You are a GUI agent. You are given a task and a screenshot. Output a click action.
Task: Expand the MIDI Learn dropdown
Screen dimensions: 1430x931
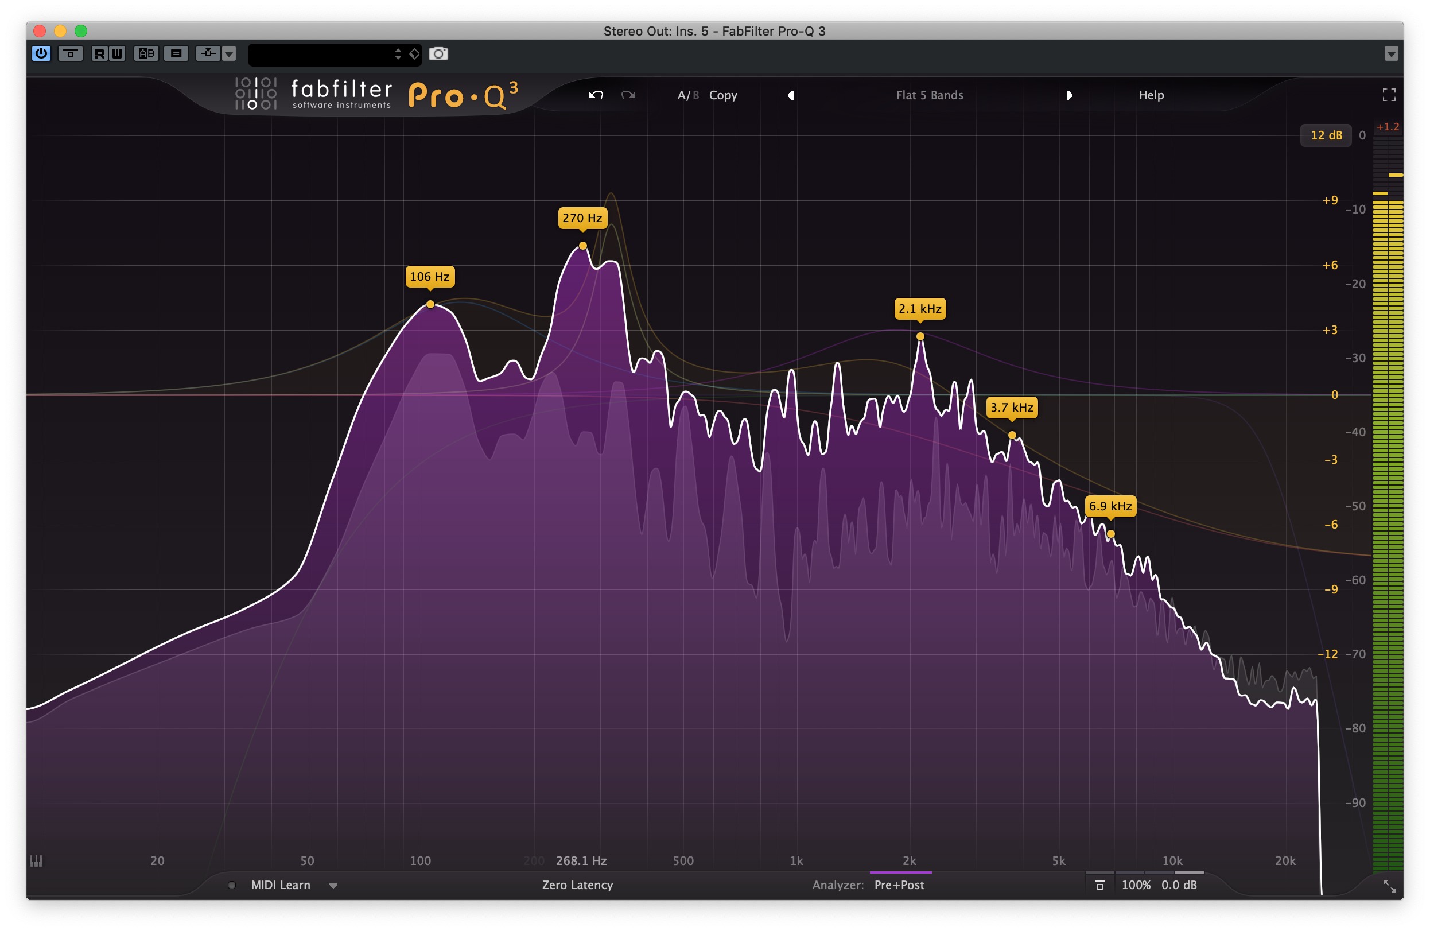pyautogui.click(x=334, y=885)
